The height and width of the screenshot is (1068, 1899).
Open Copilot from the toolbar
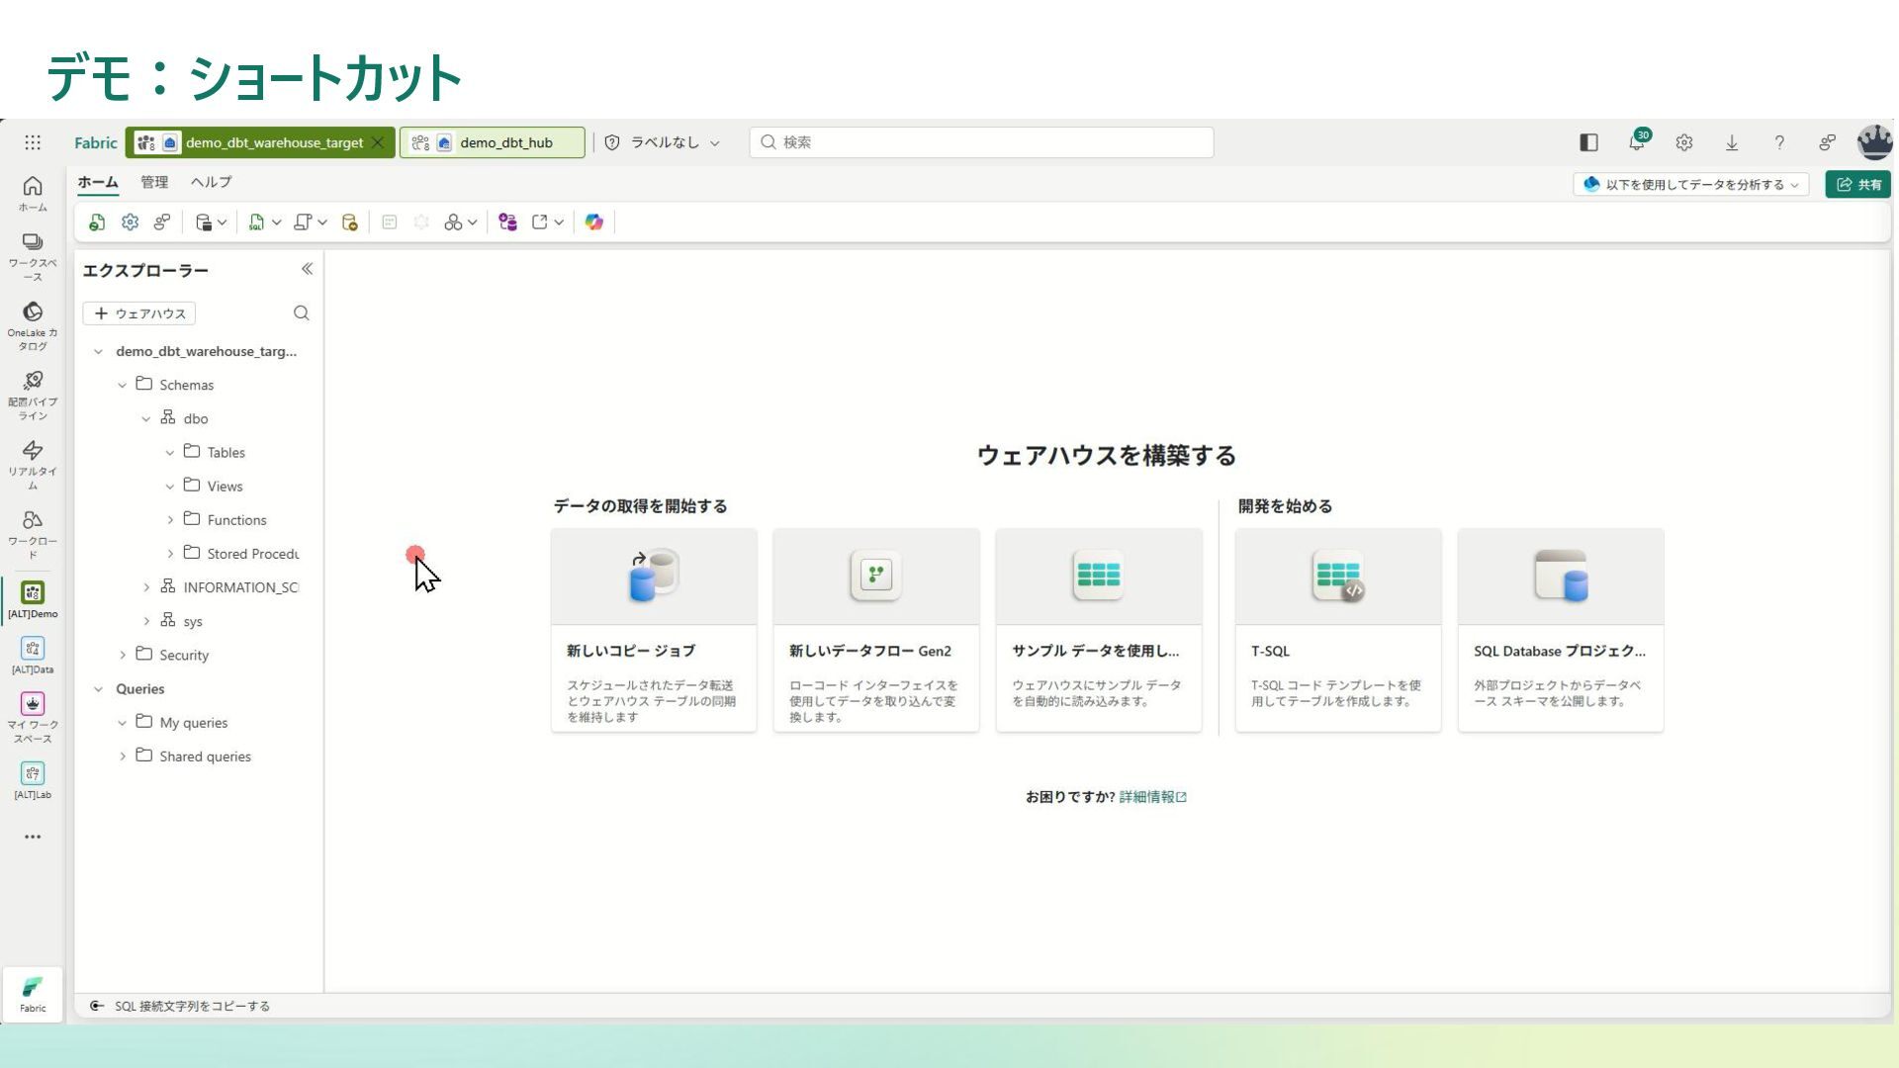tap(593, 222)
